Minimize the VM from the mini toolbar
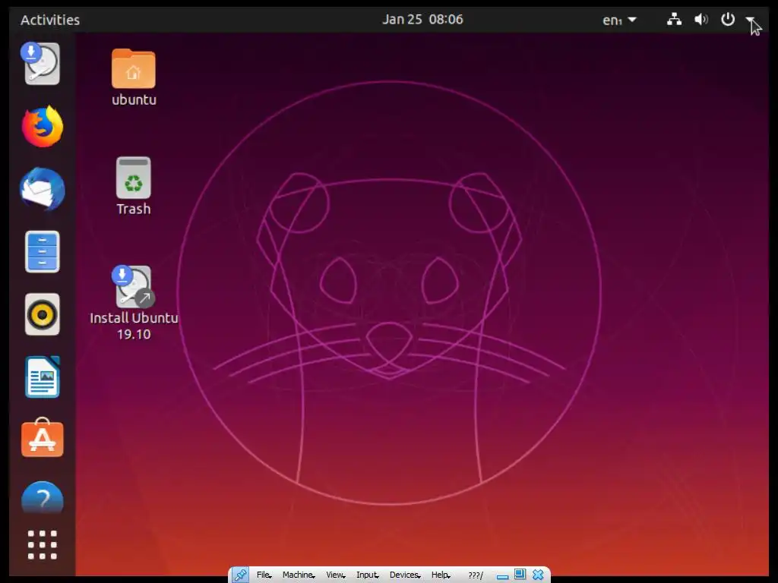Screen dimensions: 778x583 503,576
